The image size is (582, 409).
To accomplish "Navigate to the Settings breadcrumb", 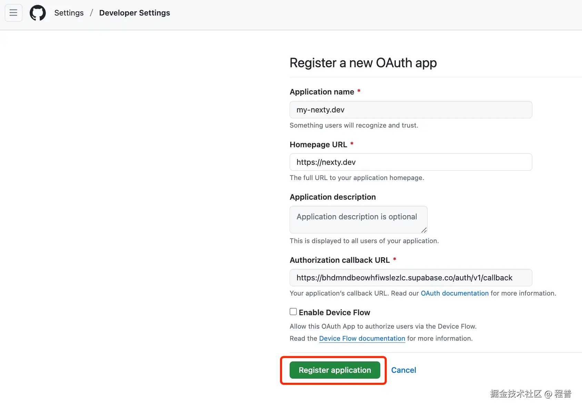I will click(x=69, y=13).
